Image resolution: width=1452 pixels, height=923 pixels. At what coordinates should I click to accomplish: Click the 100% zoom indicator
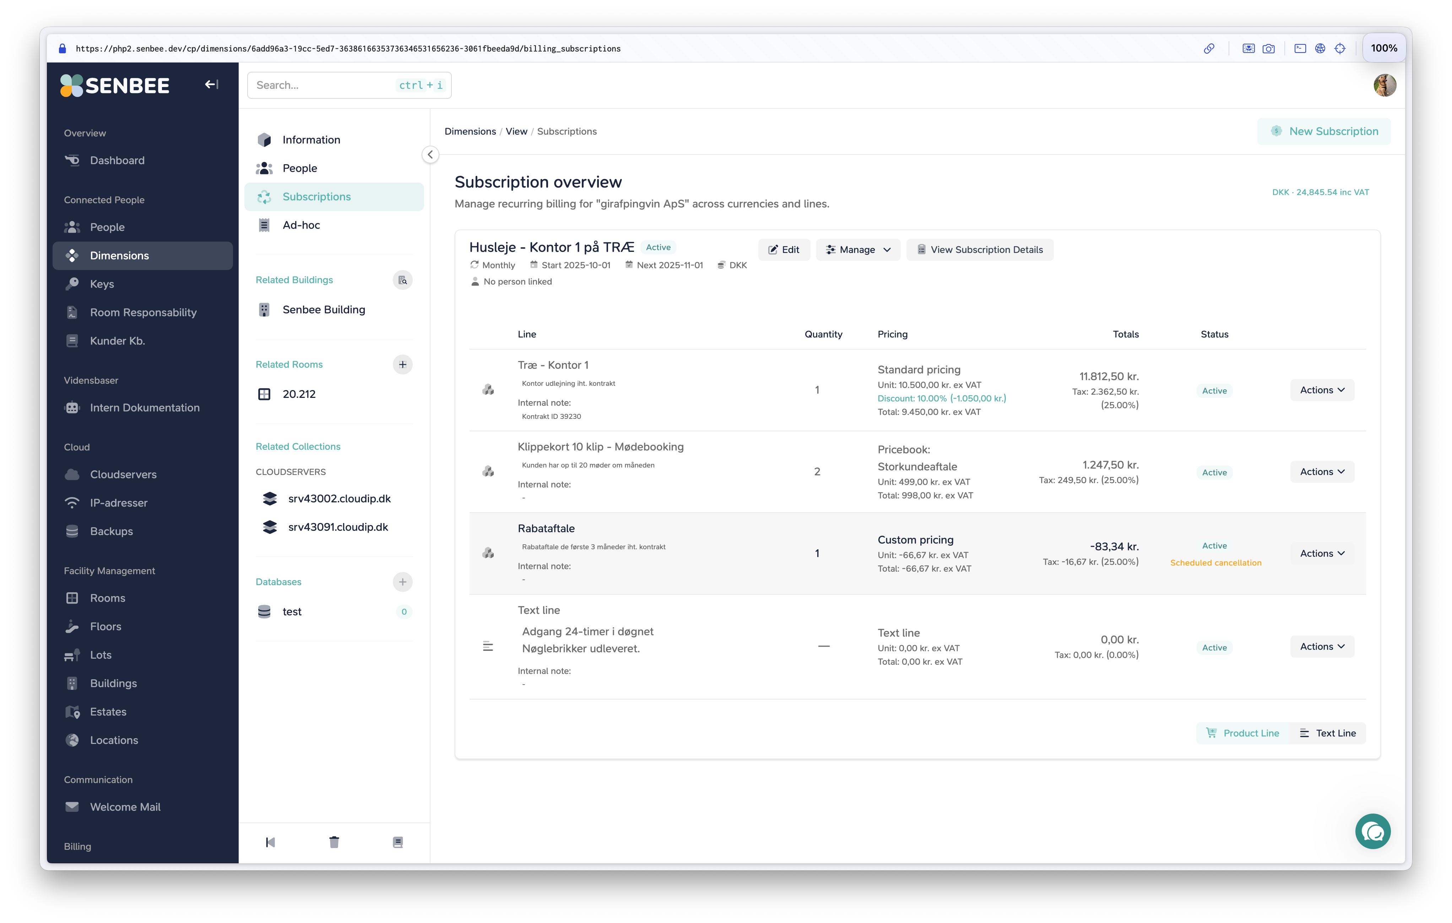tap(1383, 48)
